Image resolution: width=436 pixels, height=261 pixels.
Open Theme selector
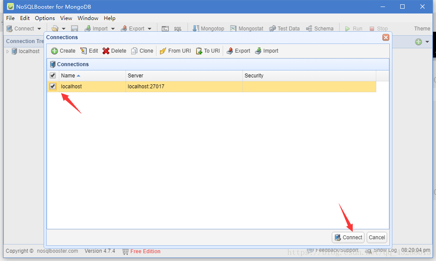coord(422,29)
